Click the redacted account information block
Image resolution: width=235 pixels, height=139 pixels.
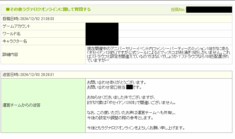click(102, 34)
